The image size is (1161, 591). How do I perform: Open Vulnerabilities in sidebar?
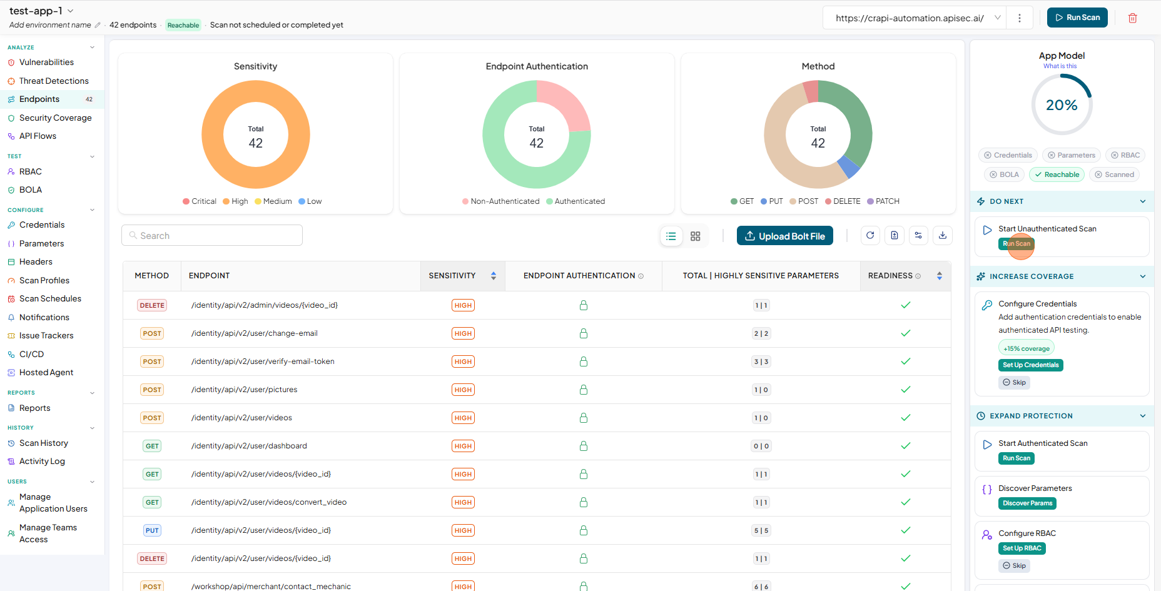(x=46, y=63)
